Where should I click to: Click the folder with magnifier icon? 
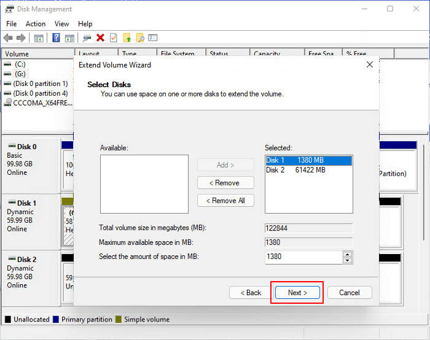pos(140,38)
